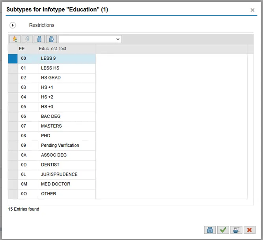Click the add to personal value list star icon

[15, 39]
